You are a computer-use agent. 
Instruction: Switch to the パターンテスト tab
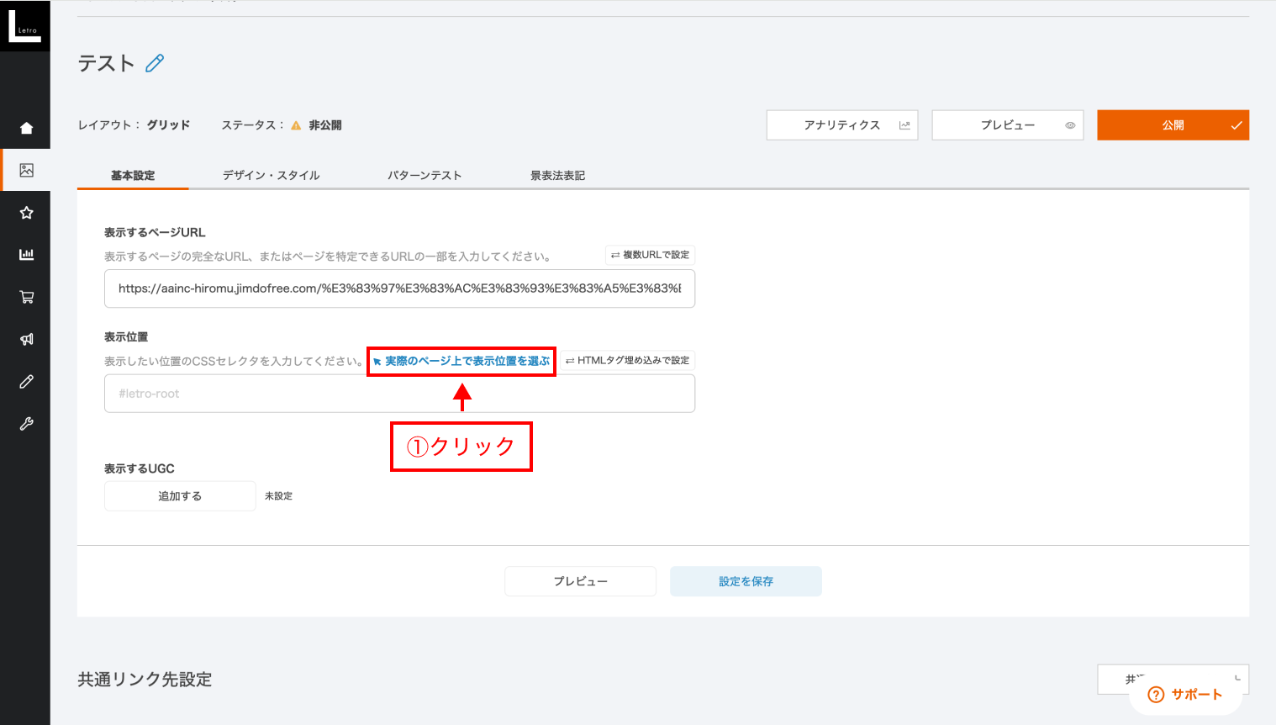click(x=424, y=175)
